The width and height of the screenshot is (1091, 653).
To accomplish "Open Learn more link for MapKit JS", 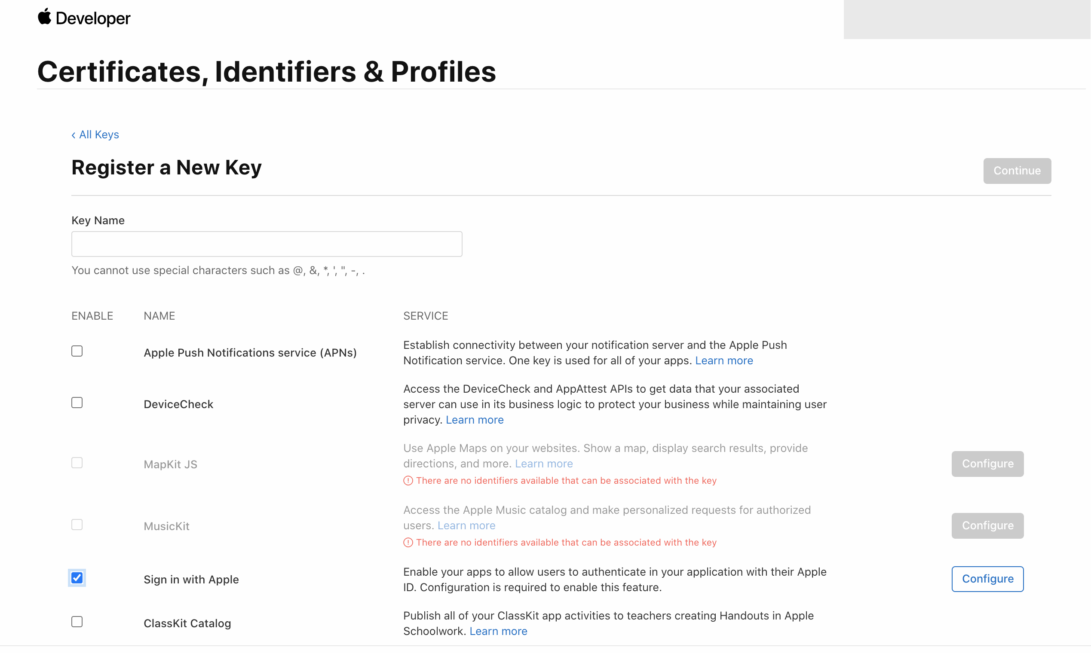I will click(x=544, y=464).
